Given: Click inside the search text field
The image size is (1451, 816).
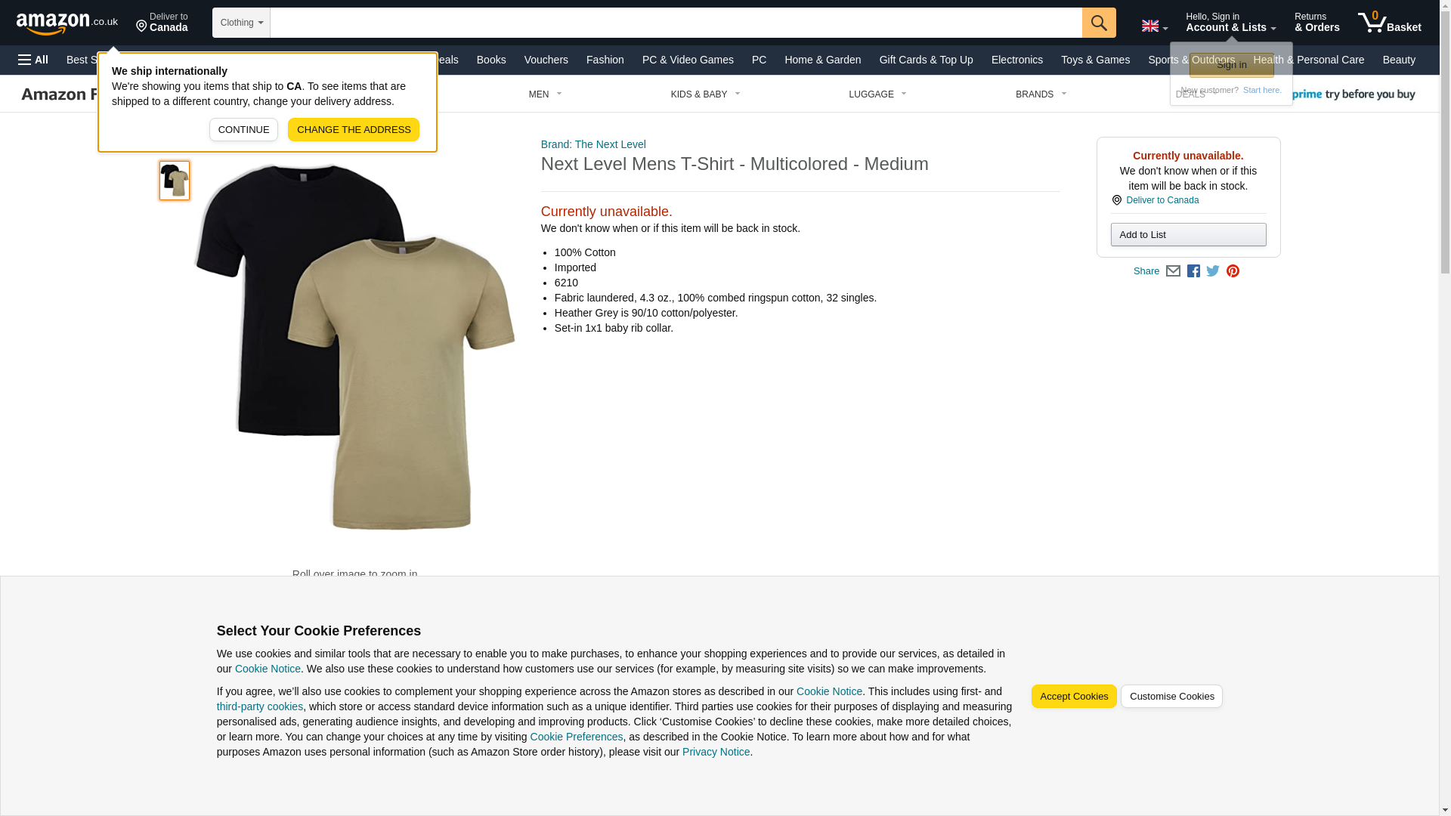Looking at the screenshot, I should click(676, 23).
